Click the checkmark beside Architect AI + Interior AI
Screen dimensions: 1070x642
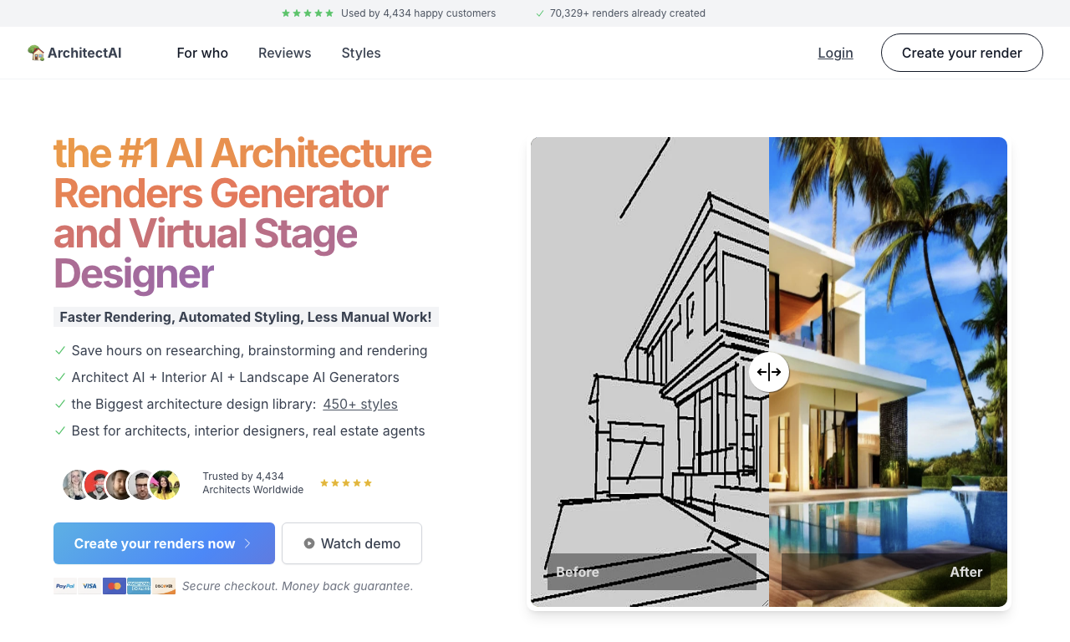(60, 377)
